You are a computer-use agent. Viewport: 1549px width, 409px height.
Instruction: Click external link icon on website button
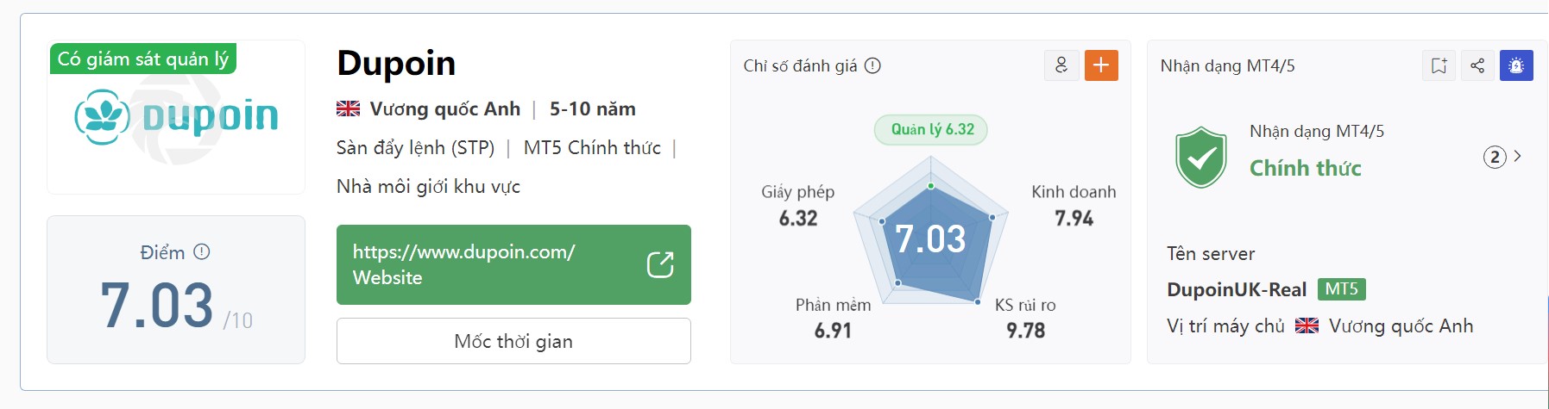[660, 264]
